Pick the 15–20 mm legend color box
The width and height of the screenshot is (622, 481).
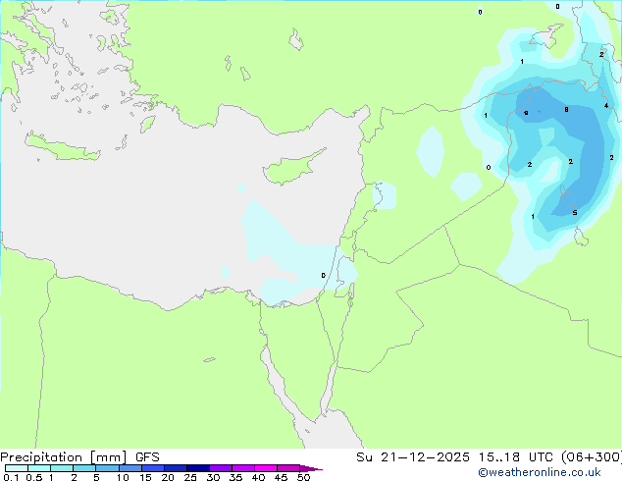(x=152, y=468)
